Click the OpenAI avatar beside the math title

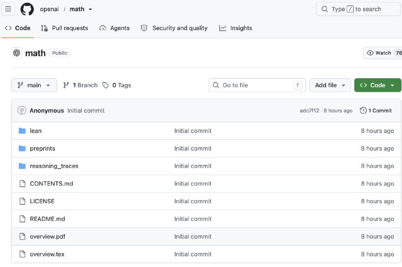[x=17, y=53]
